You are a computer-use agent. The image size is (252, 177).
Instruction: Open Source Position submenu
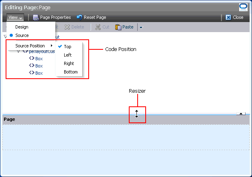pyautogui.click(x=31, y=46)
